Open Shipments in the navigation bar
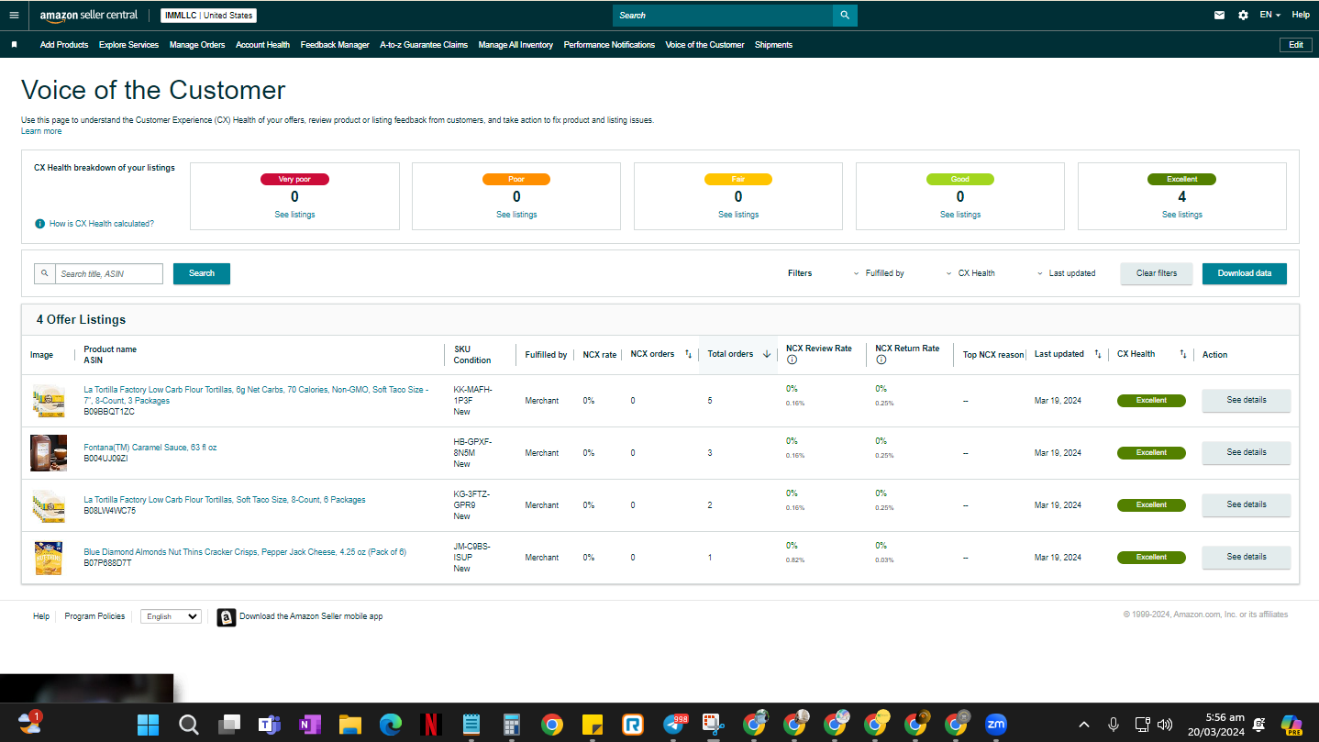This screenshot has width=1319, height=742. click(x=773, y=45)
